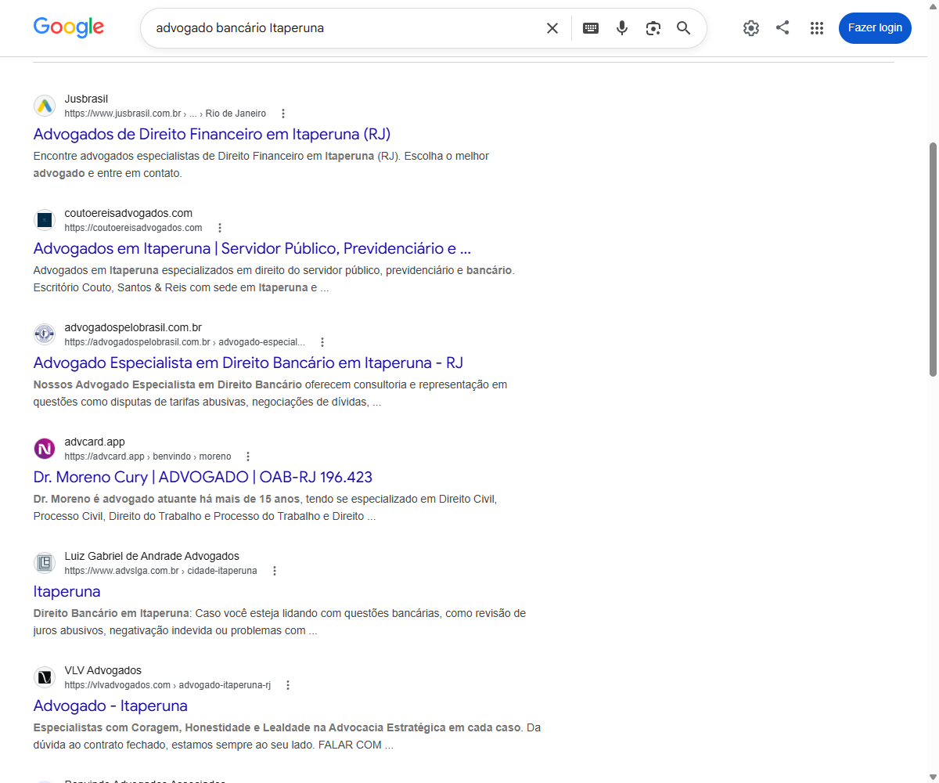Click the coutoereisadvogados.com site name
The width and height of the screenshot is (939, 783).
pyautogui.click(x=128, y=213)
